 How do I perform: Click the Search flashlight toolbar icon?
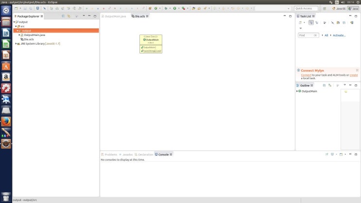(x=205, y=8)
